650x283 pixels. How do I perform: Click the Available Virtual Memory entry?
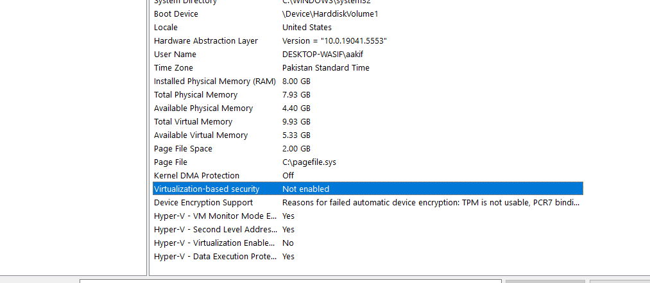pyautogui.click(x=200, y=135)
